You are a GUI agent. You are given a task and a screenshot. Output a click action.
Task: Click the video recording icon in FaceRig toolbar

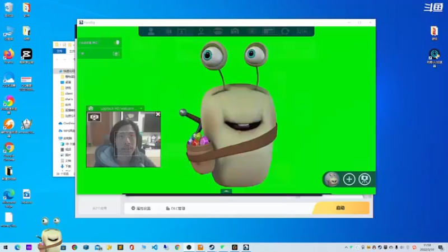(169, 31)
